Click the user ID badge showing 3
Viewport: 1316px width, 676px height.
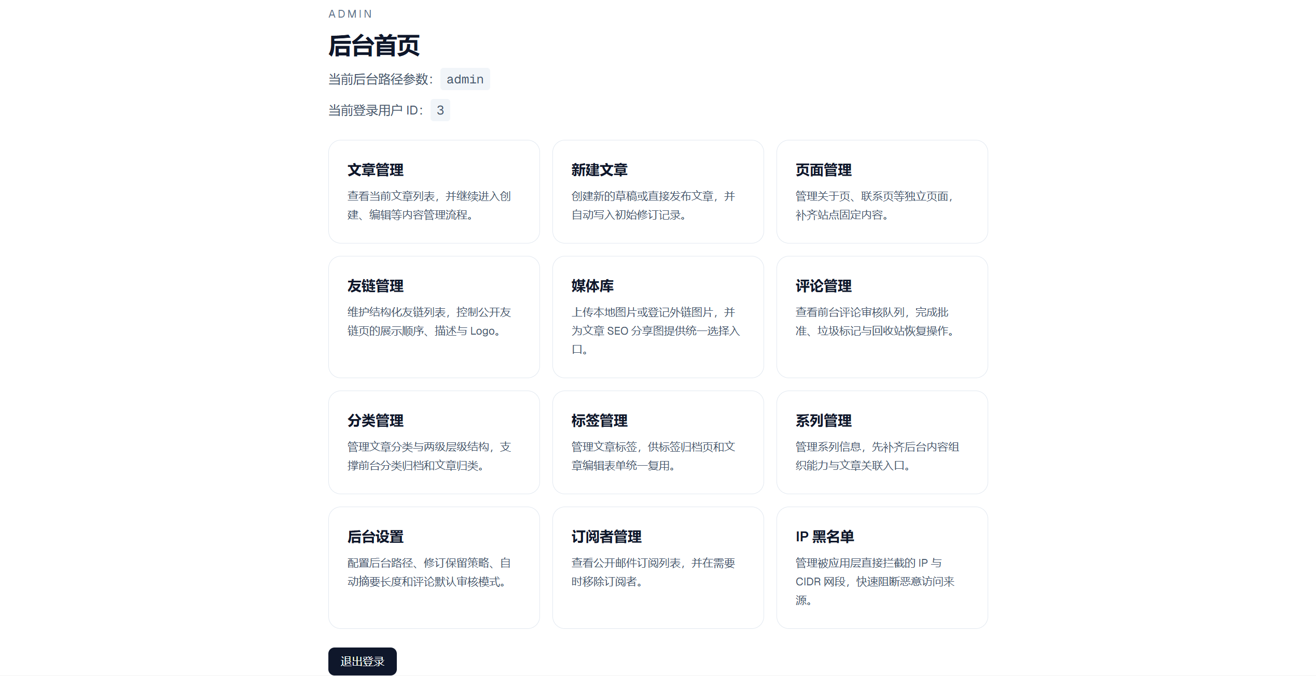440,110
